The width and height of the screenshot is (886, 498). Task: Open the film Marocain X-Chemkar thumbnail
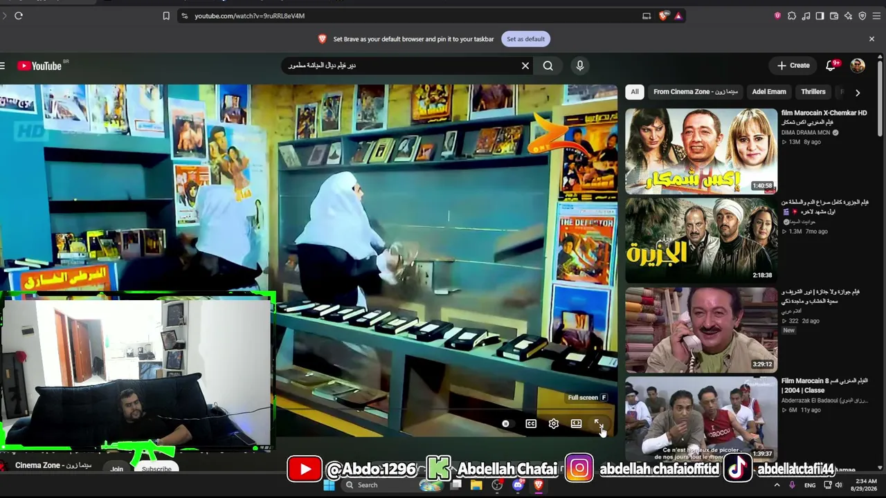coord(701,151)
